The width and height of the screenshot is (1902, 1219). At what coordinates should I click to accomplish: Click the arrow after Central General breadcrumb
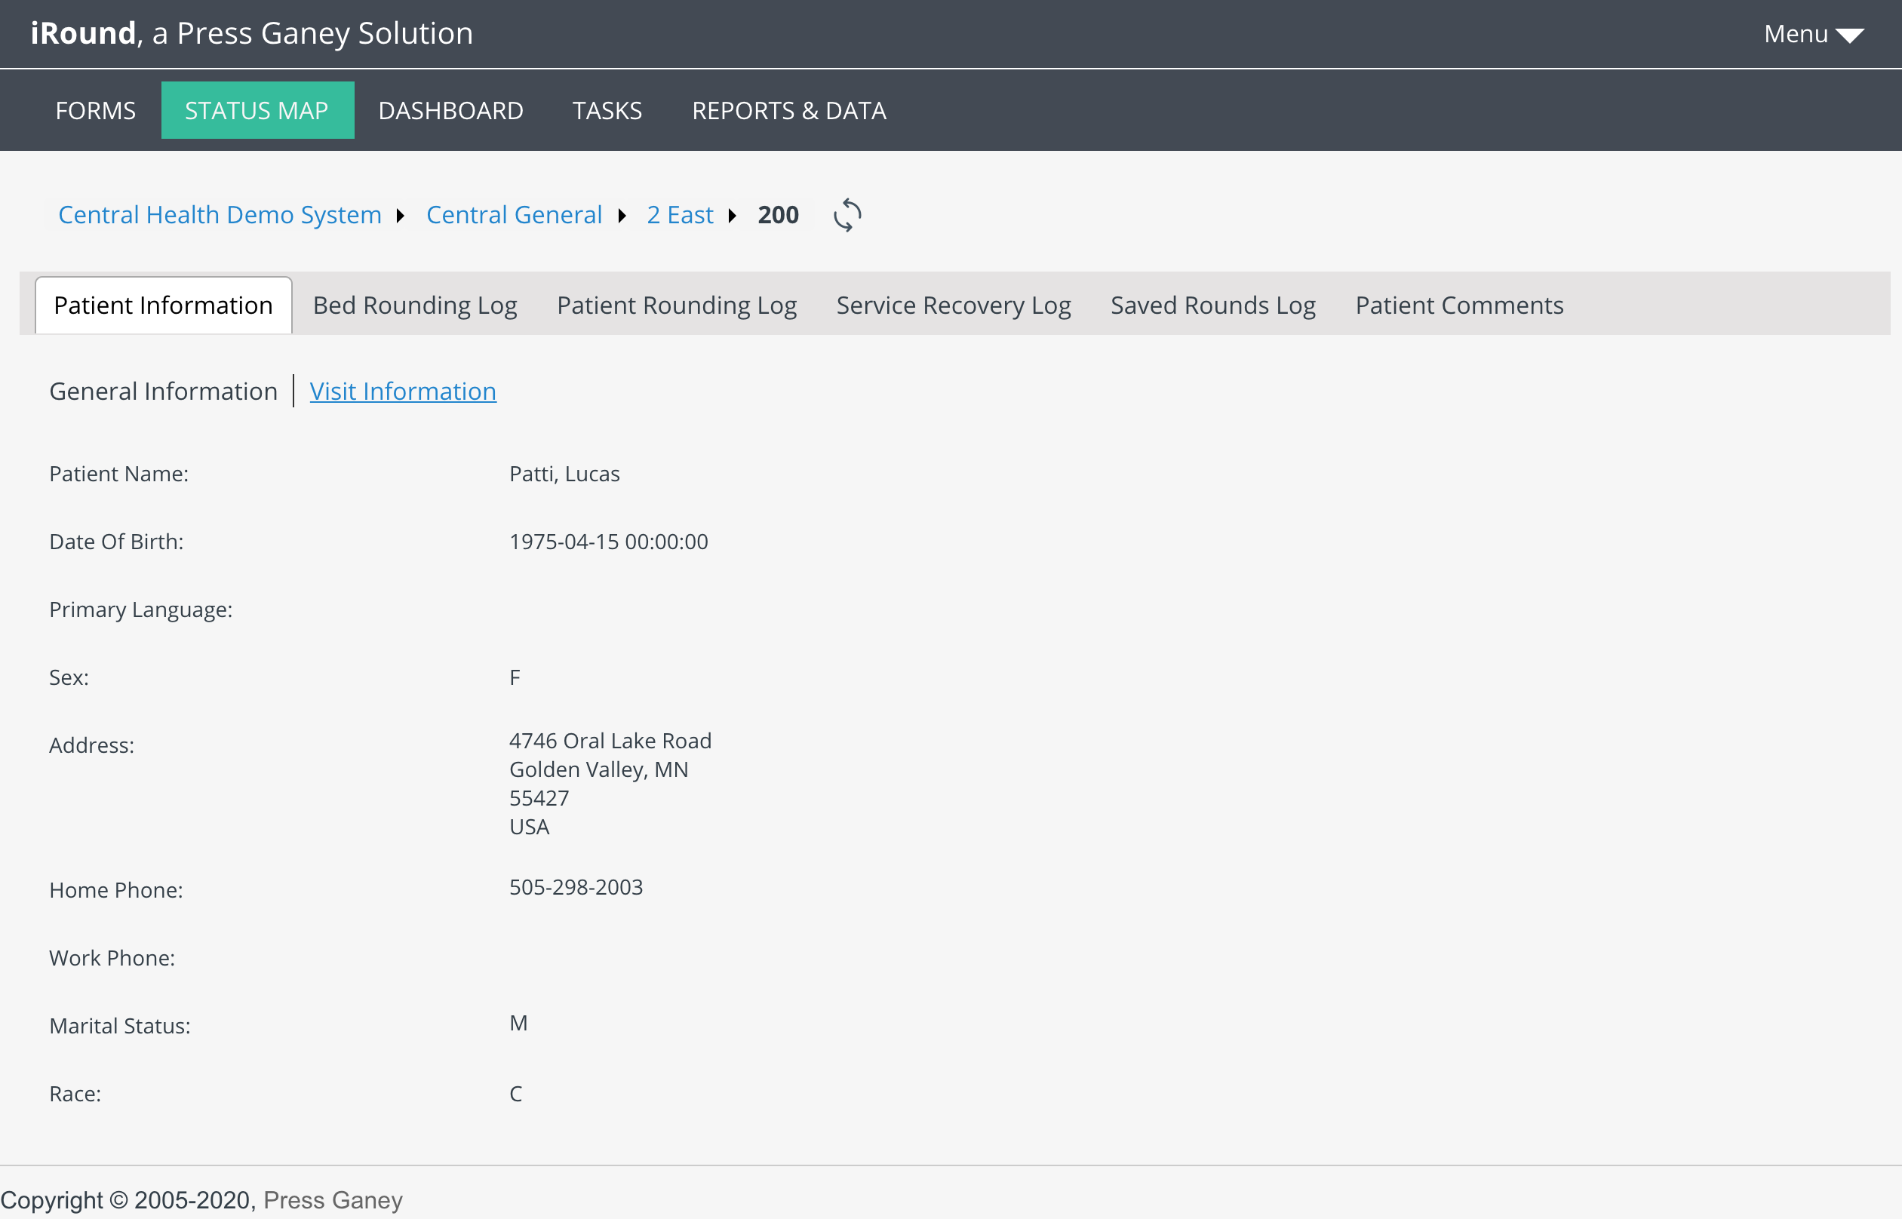622,215
